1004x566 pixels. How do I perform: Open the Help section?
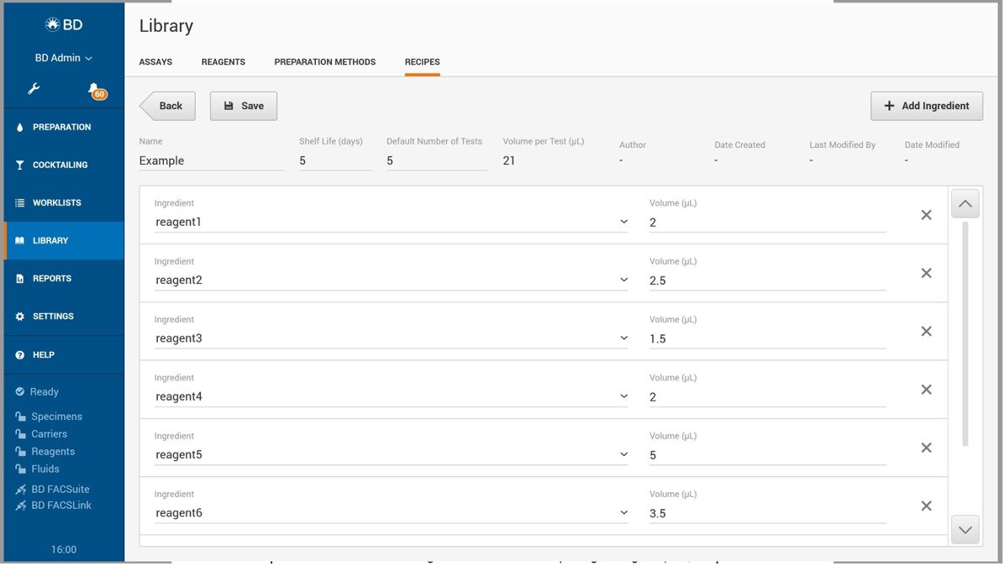tap(64, 354)
